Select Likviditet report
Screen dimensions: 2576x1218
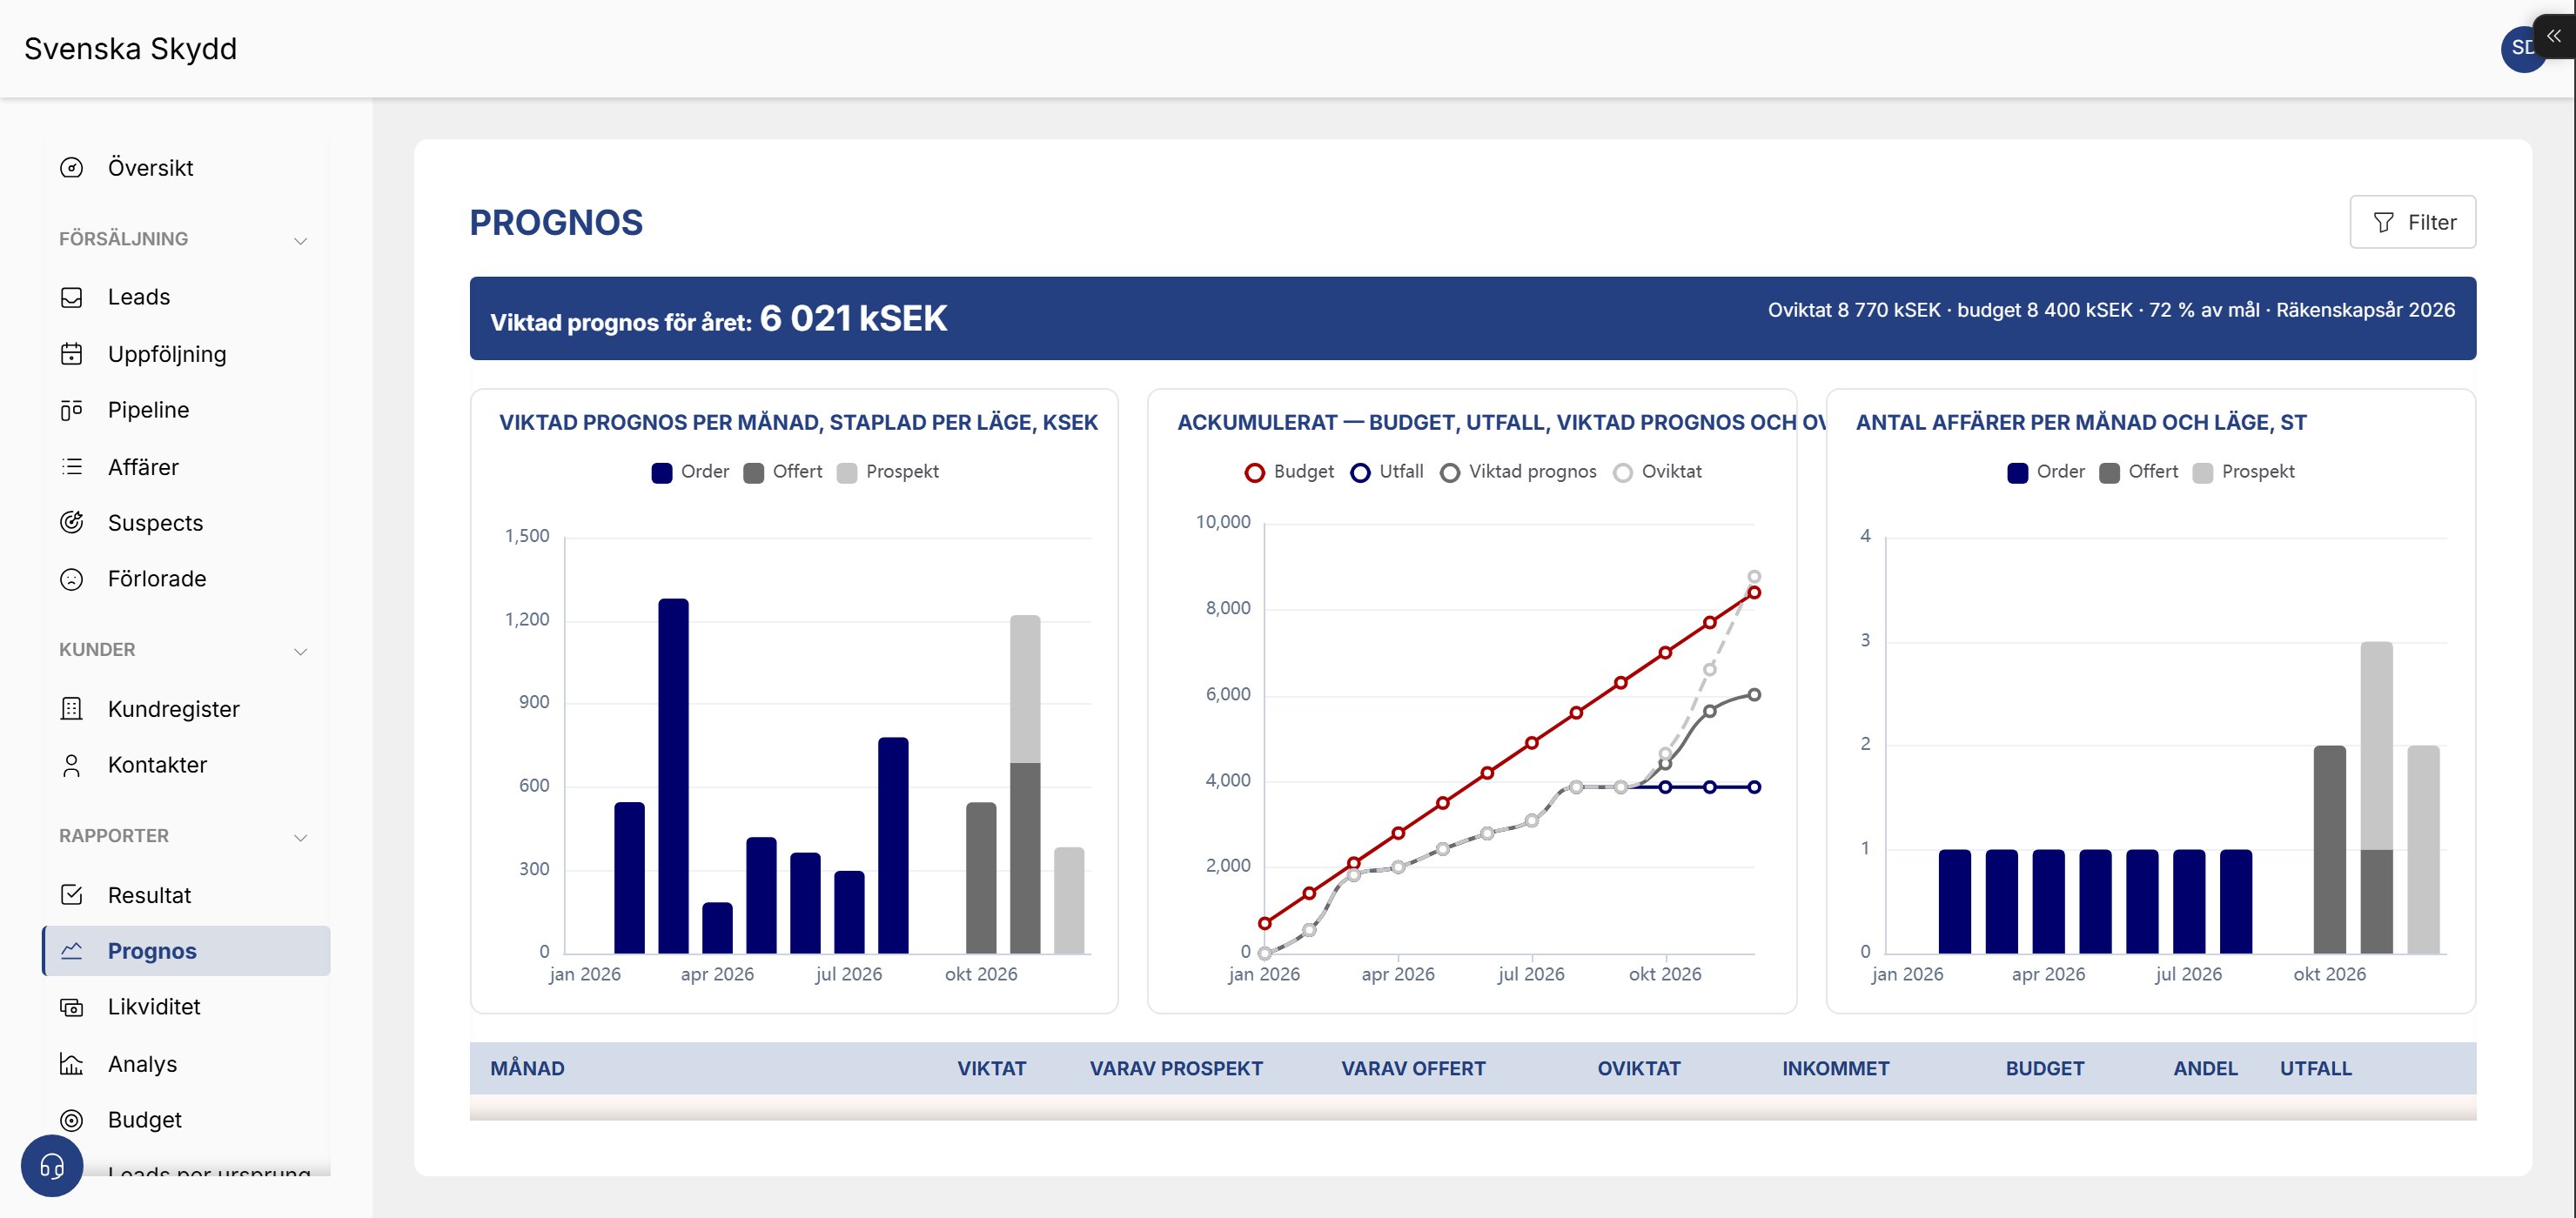[x=186, y=1007]
